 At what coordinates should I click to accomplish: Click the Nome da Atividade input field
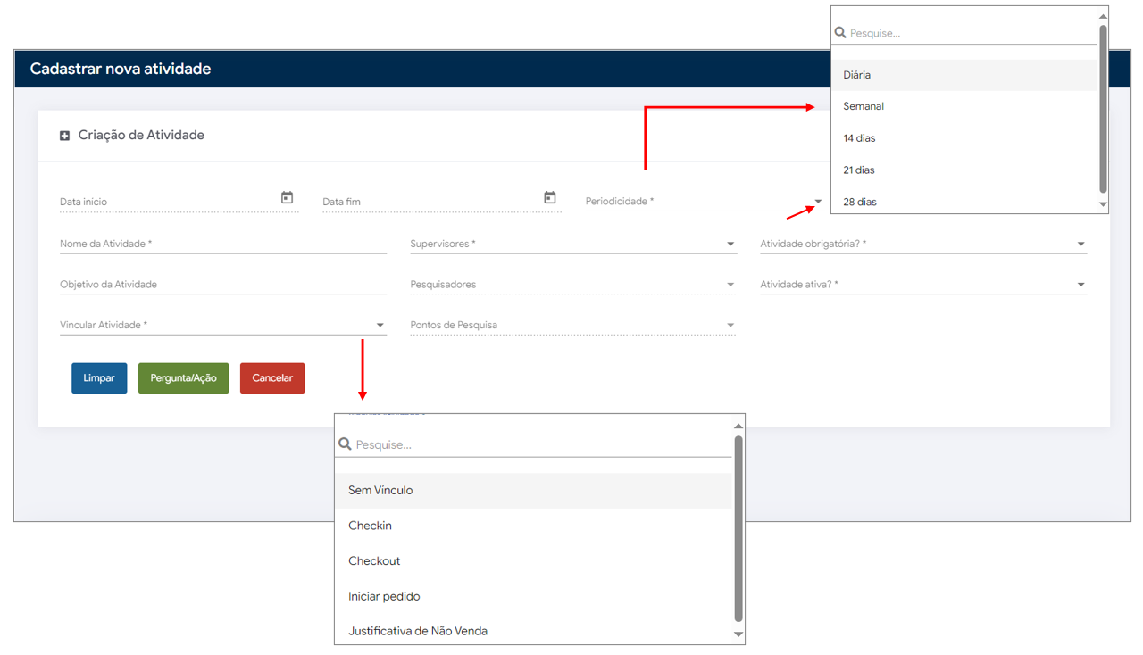pos(223,245)
